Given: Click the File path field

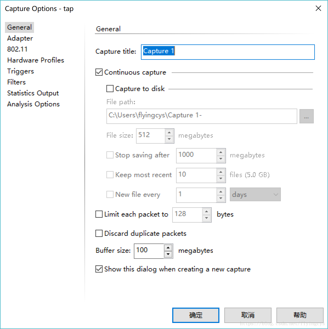Looking at the screenshot, I should [x=202, y=116].
